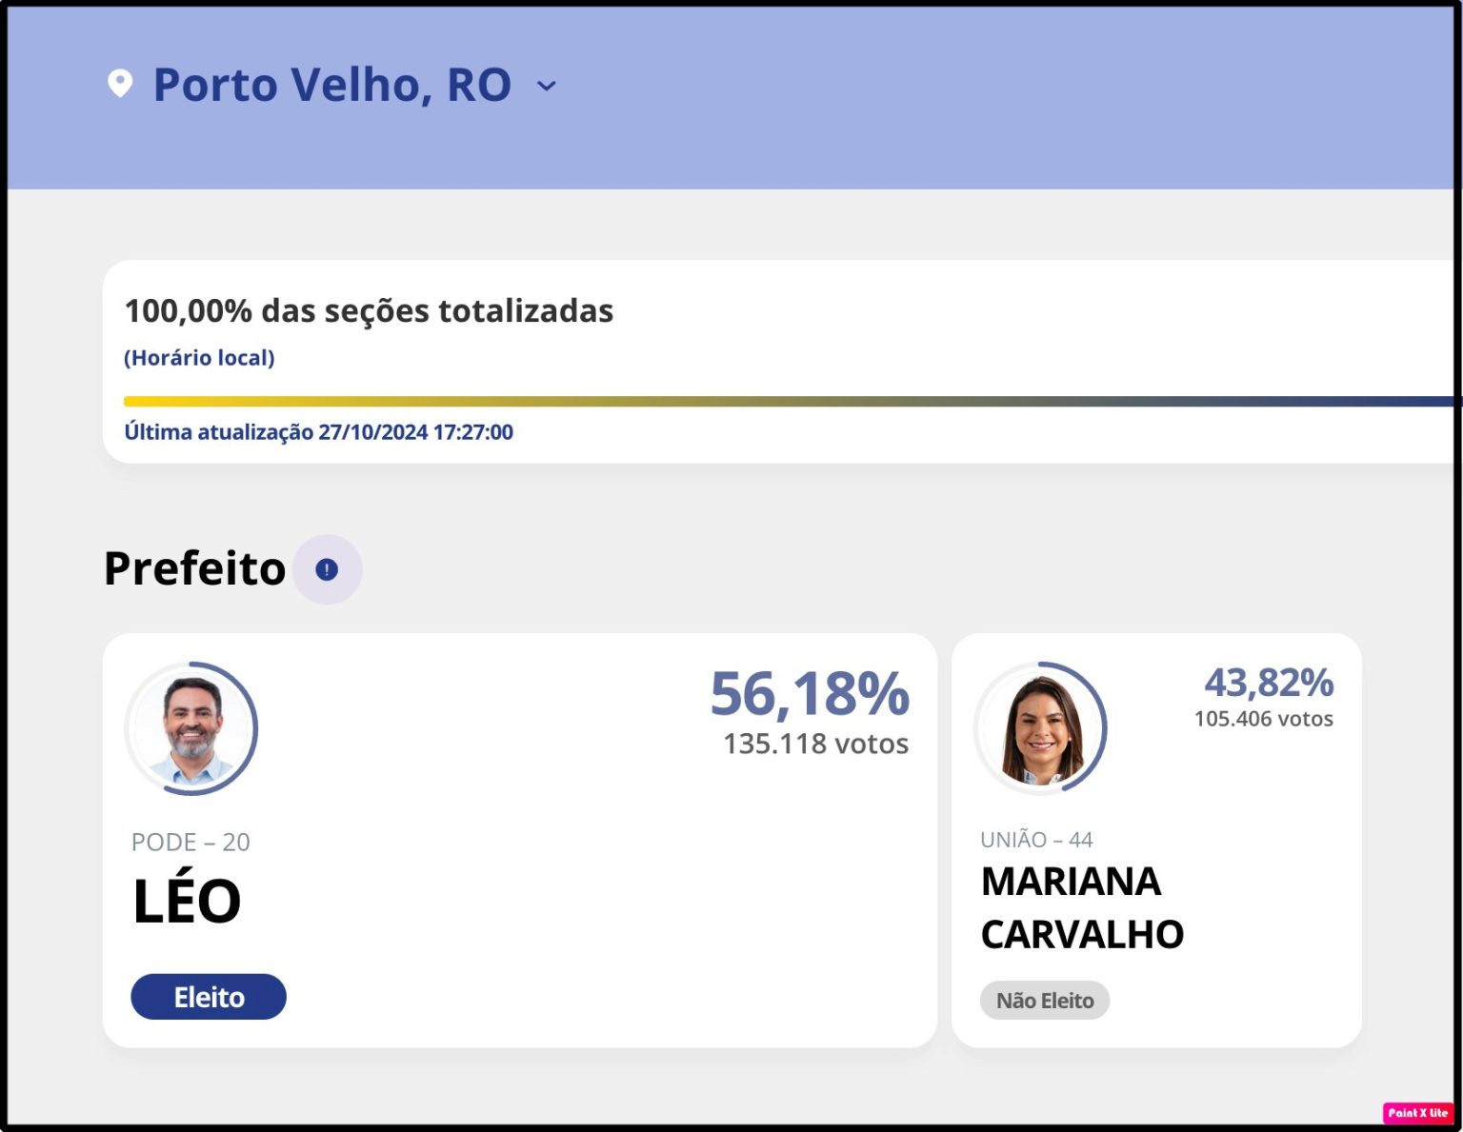The width and height of the screenshot is (1463, 1132).
Task: Click the Paint X lite watermark
Action: (x=1417, y=1112)
